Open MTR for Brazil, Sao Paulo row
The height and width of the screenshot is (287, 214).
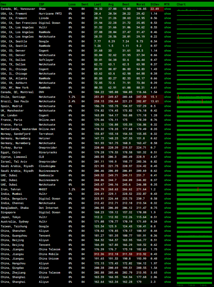(x=167, y=101)
